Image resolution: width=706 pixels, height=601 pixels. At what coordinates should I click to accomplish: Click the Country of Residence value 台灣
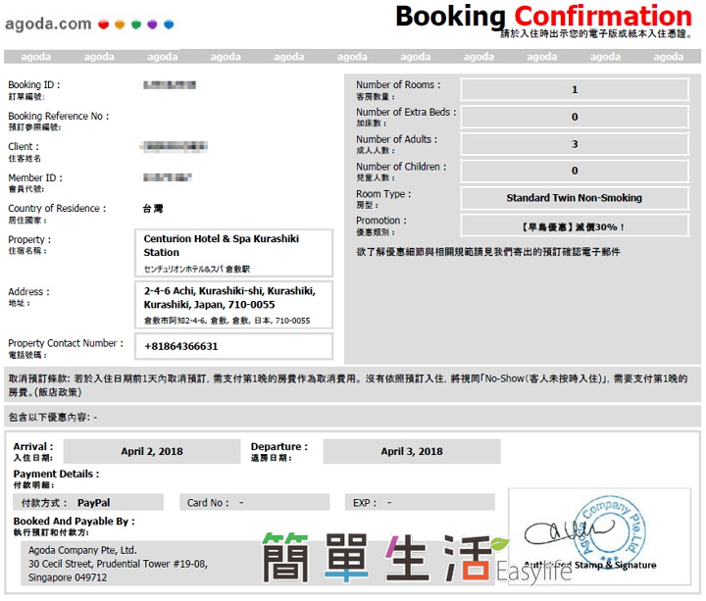[153, 209]
